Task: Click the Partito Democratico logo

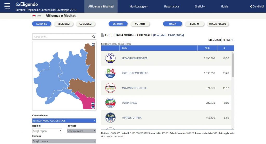Action: point(110,73)
